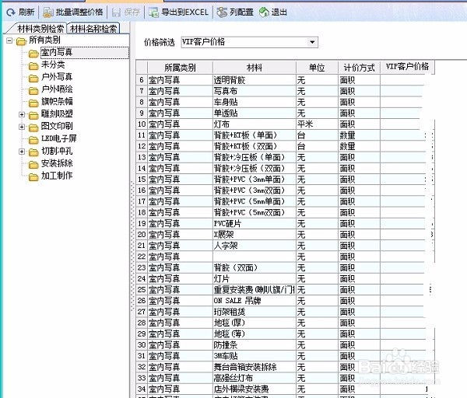Select 背胶+PVC（5mm单面） material cell

[x=255, y=201]
